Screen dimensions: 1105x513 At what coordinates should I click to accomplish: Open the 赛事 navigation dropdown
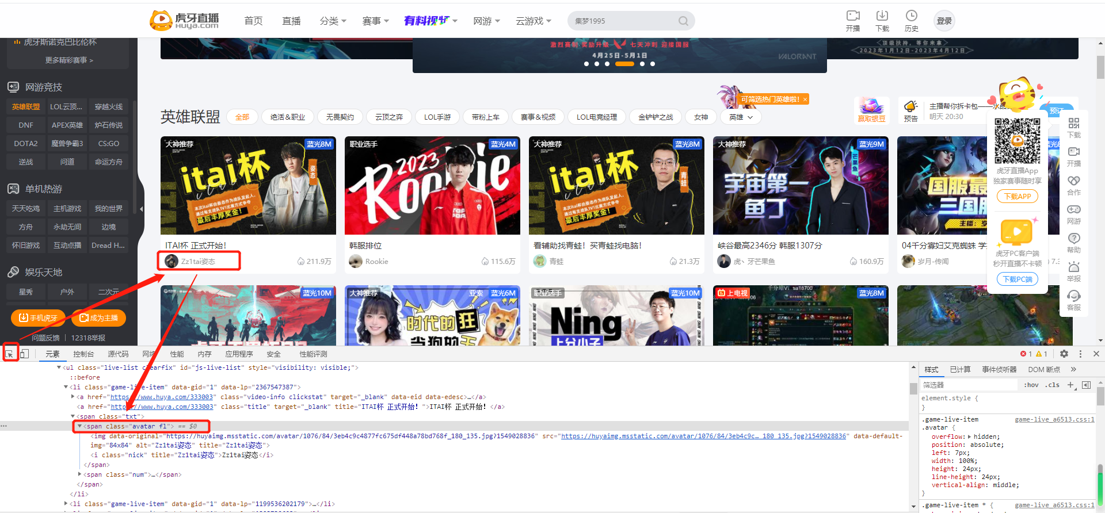pyautogui.click(x=375, y=21)
